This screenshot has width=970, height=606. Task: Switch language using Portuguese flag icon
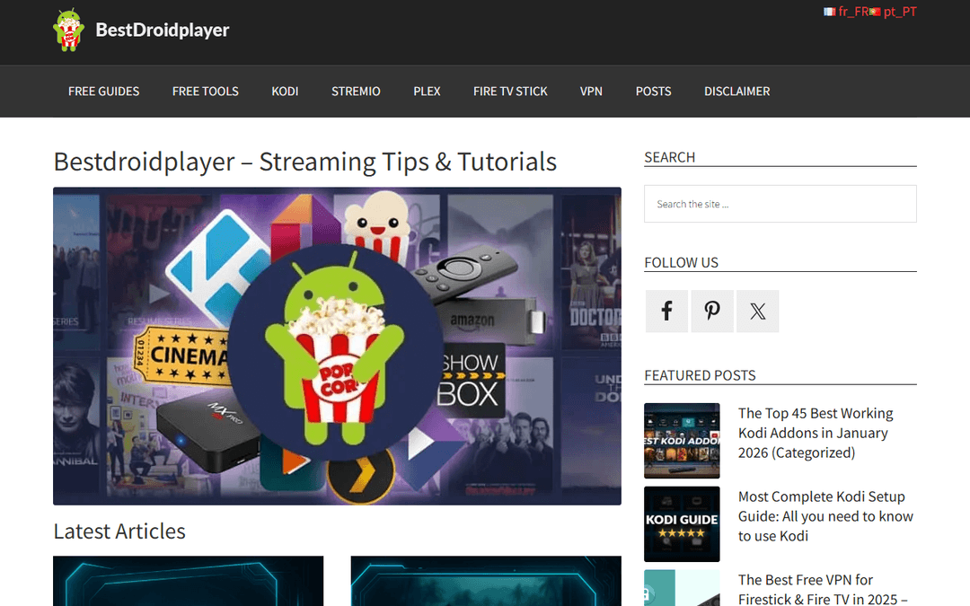875,12
